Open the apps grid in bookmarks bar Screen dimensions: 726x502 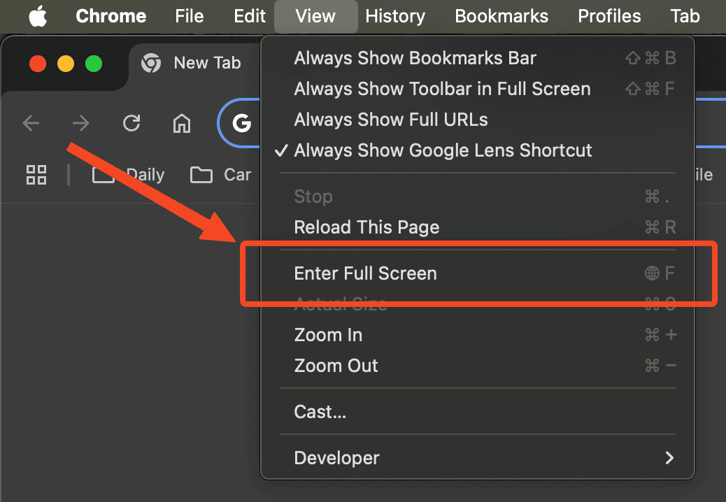pyautogui.click(x=36, y=175)
